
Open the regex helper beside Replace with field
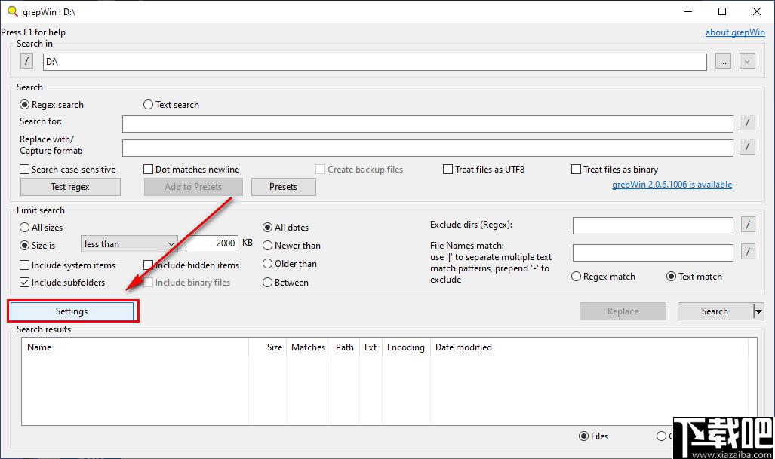[747, 146]
